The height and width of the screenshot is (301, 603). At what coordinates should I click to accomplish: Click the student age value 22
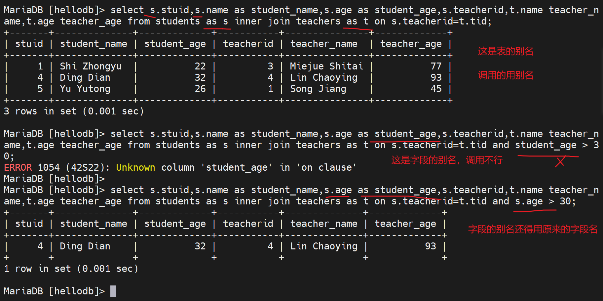point(200,66)
